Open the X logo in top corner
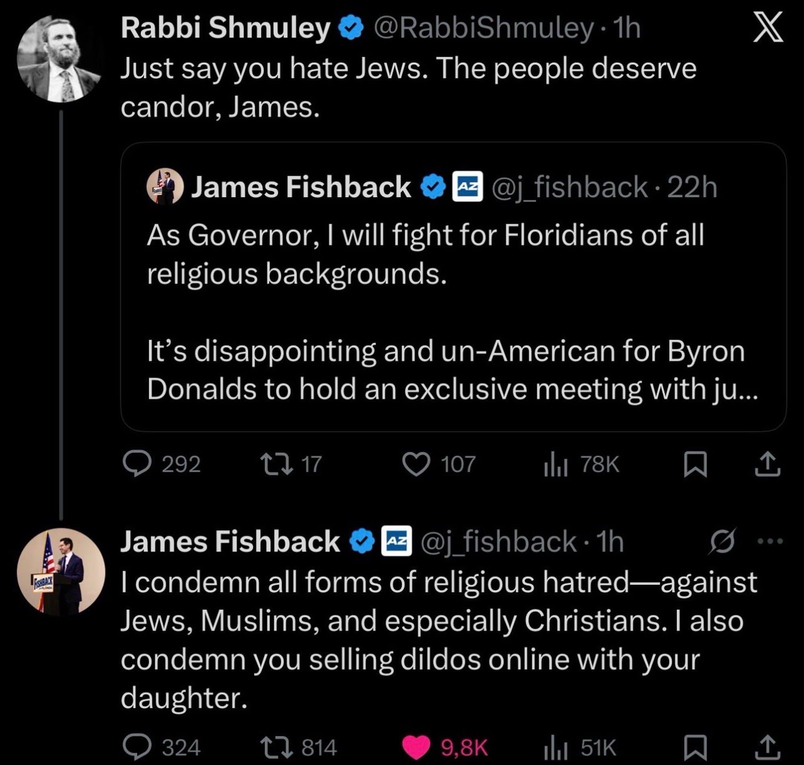The height and width of the screenshot is (765, 804). 768,27
